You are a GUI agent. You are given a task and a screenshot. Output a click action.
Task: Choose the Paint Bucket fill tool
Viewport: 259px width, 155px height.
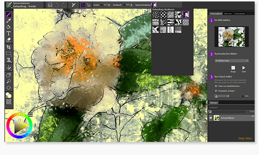[x=9, y=27]
